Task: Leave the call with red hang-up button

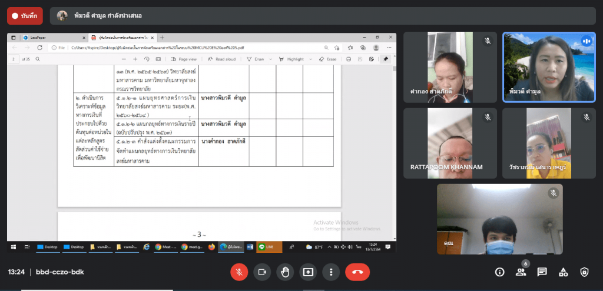Action: (357, 272)
